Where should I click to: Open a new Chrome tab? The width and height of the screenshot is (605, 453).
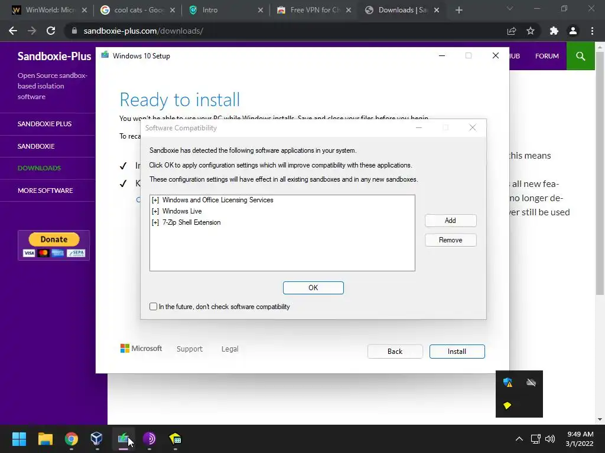[x=458, y=10]
